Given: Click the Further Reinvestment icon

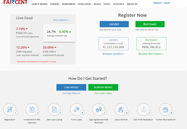Looking at the screenshot, I should tap(166, 110).
